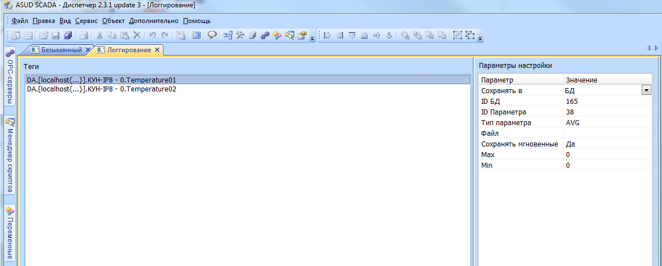The image size is (662, 266).
Task: Click the align left edges icon
Action: (x=327, y=36)
